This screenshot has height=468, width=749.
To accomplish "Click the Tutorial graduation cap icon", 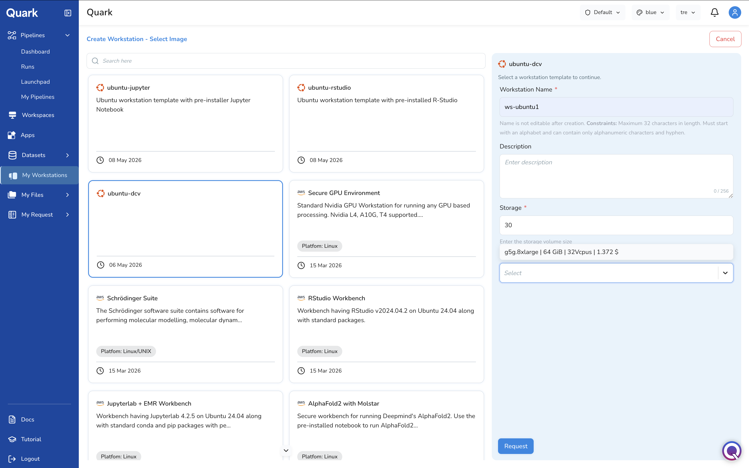I will 12,439.
